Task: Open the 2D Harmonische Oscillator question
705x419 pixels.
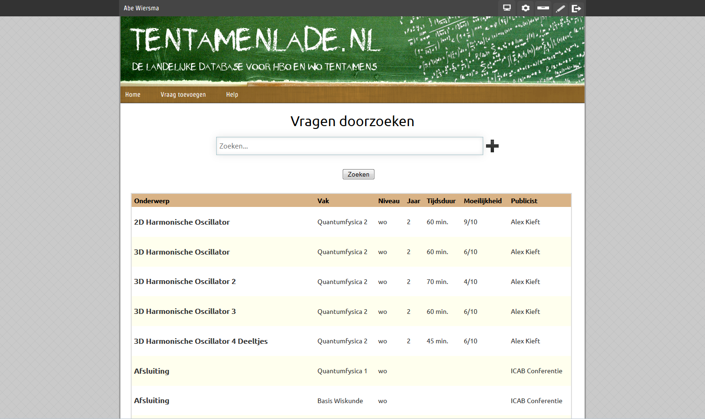Action: point(182,222)
